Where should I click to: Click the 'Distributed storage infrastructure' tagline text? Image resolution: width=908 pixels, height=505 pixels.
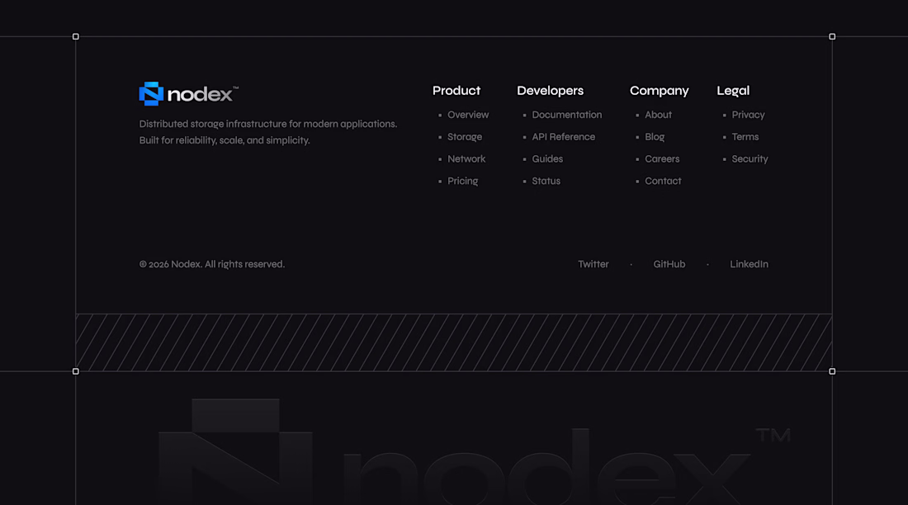268,132
